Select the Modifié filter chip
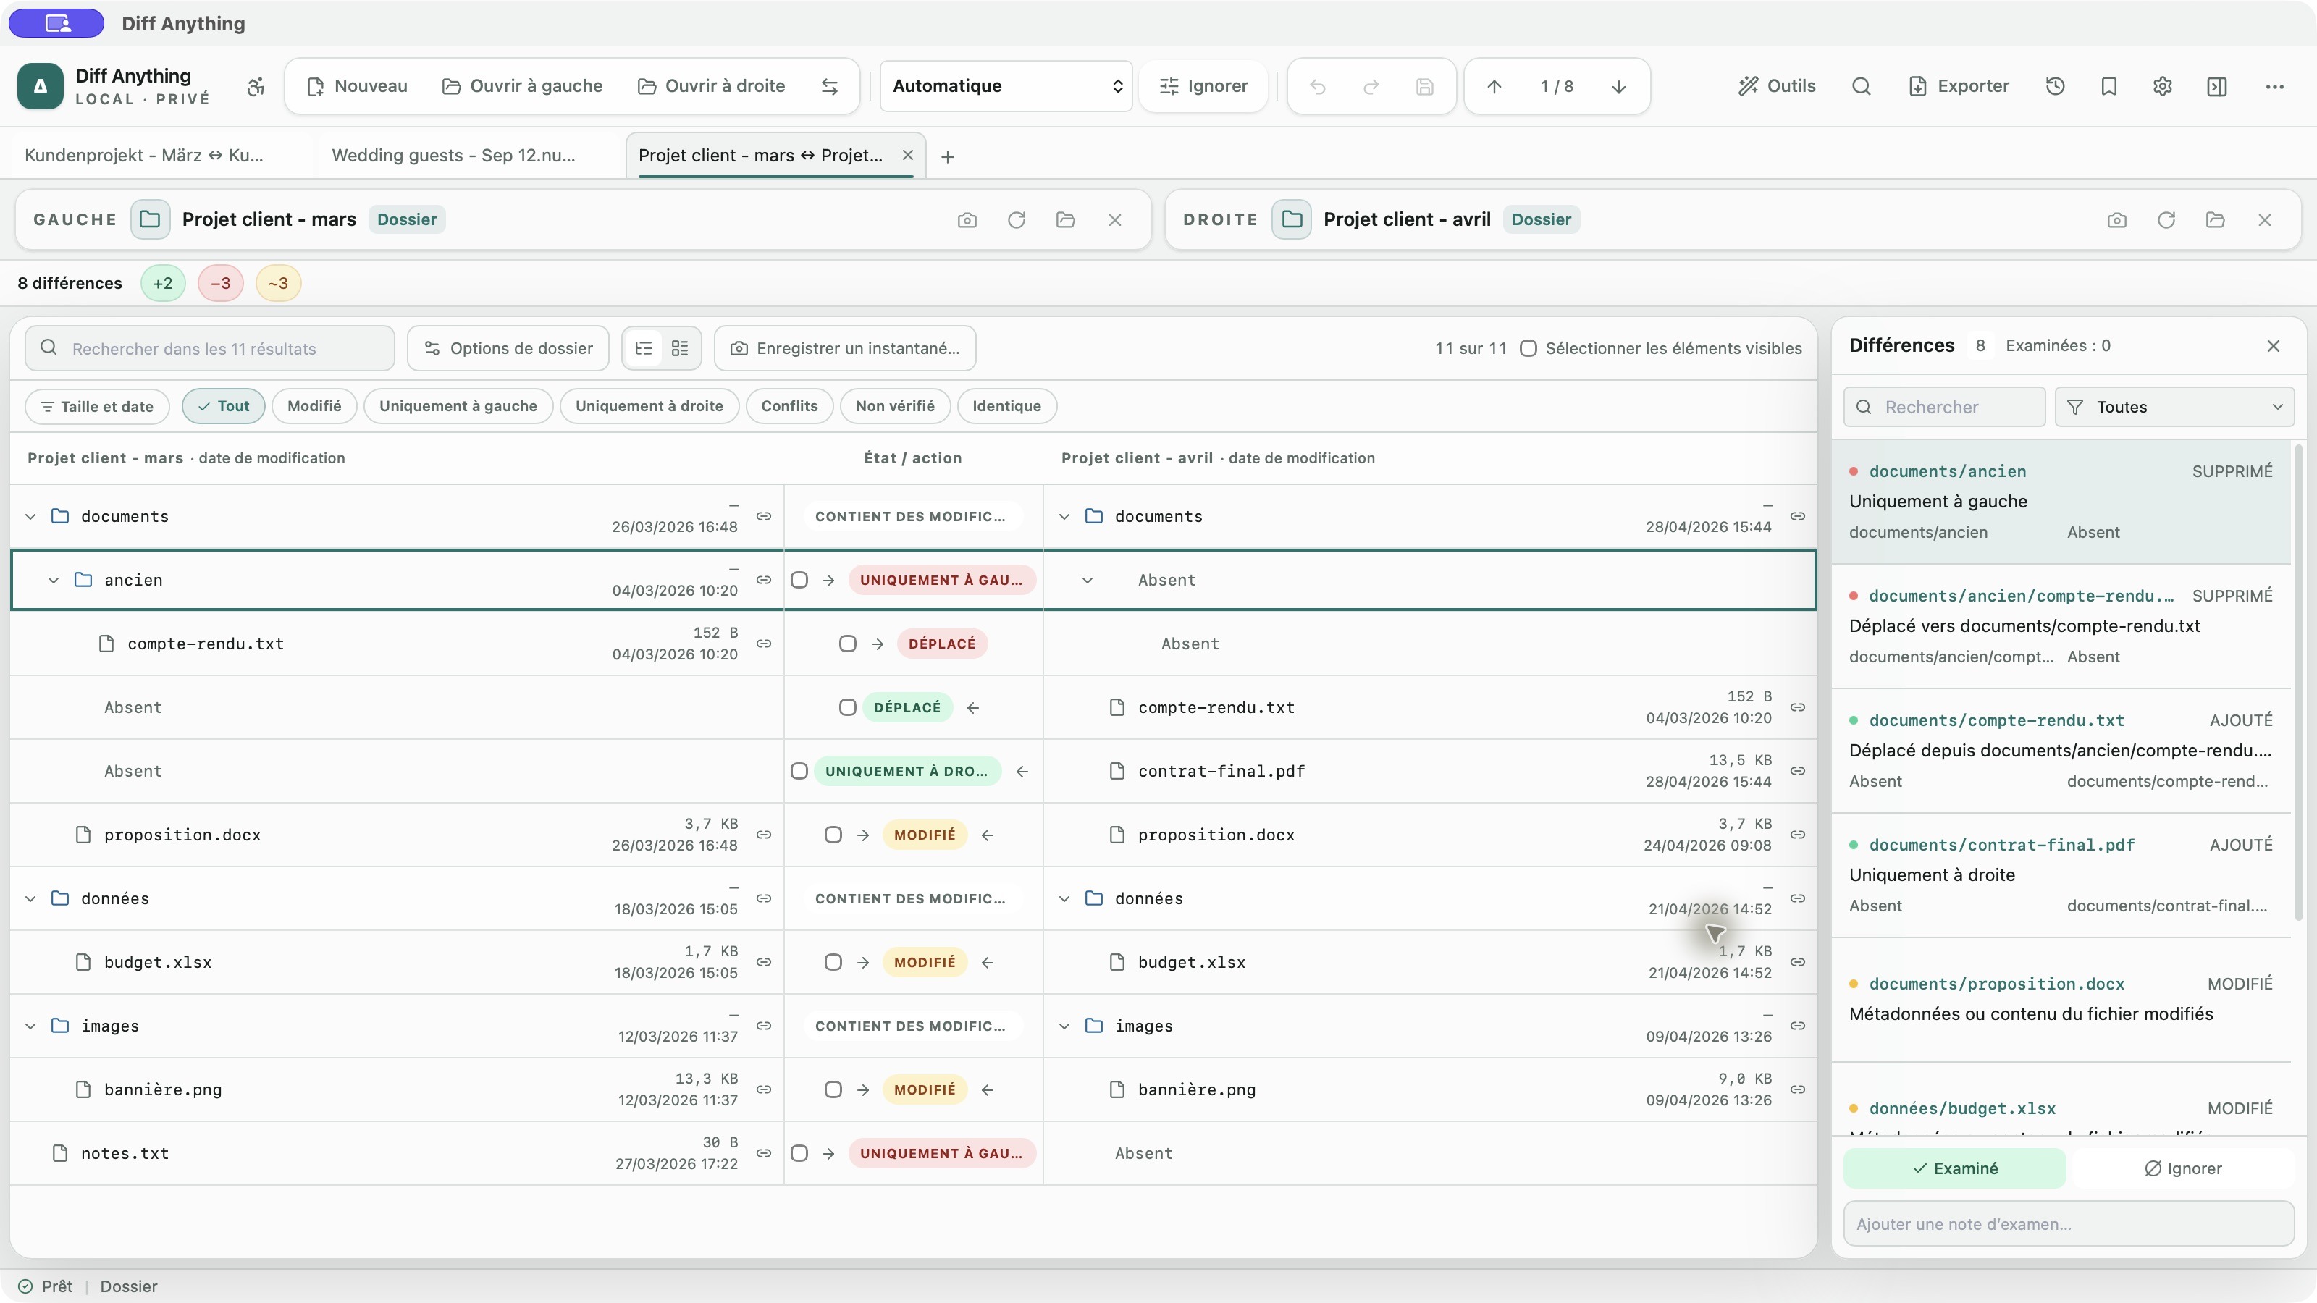This screenshot has height=1303, width=2317. (x=314, y=406)
